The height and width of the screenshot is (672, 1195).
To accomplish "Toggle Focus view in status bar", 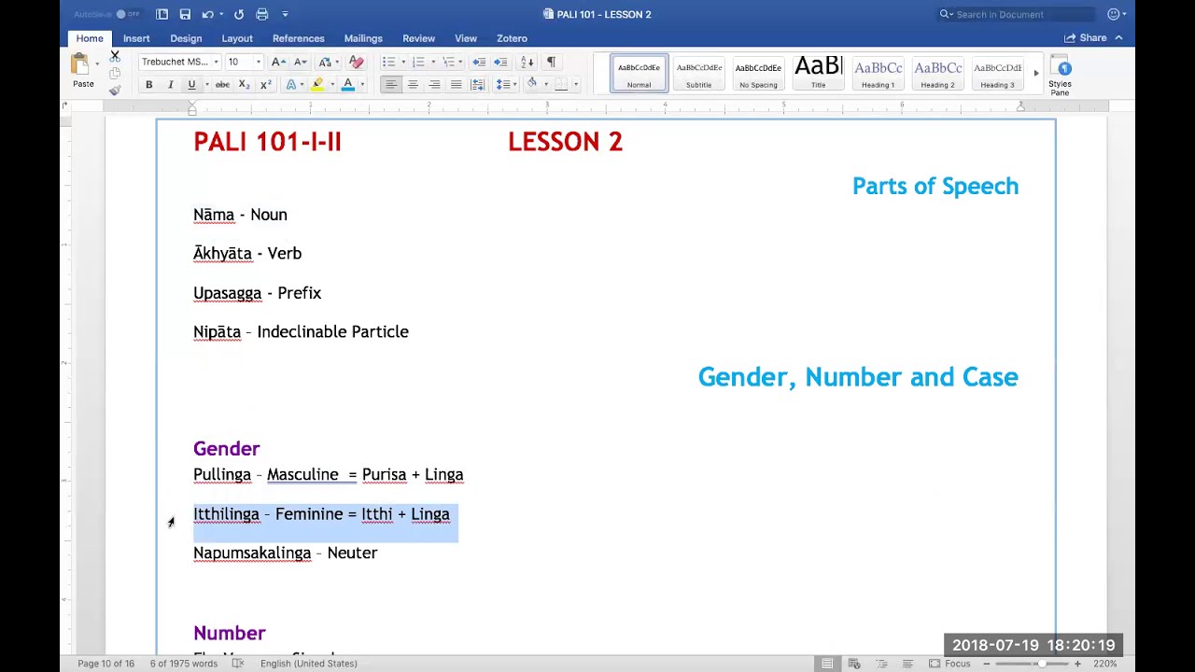I will (x=950, y=664).
